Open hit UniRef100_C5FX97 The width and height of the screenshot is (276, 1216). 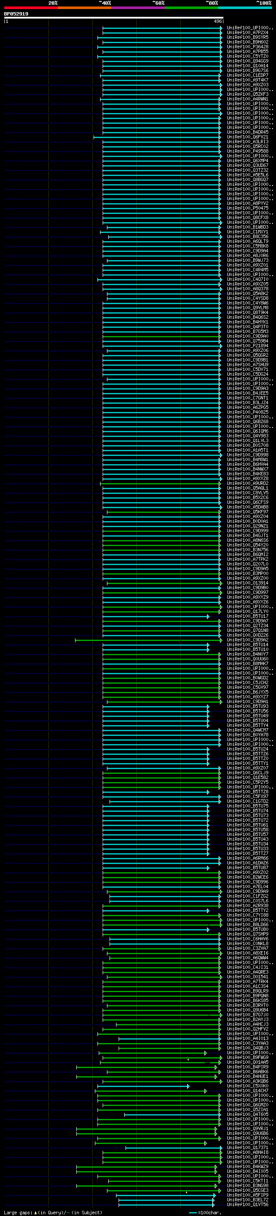[248, 796]
